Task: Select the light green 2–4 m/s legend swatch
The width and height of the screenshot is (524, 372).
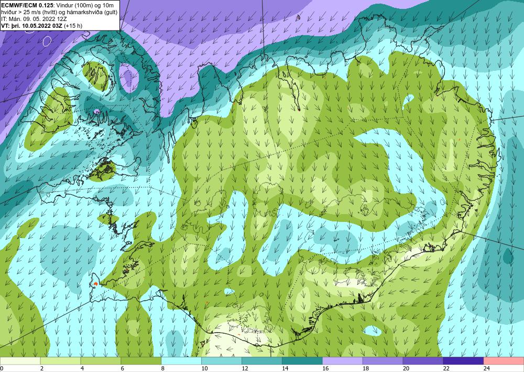Action: click(60, 361)
